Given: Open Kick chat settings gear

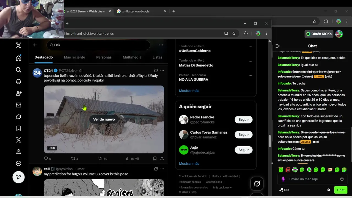Looking at the screenshot, I should (x=328, y=190).
